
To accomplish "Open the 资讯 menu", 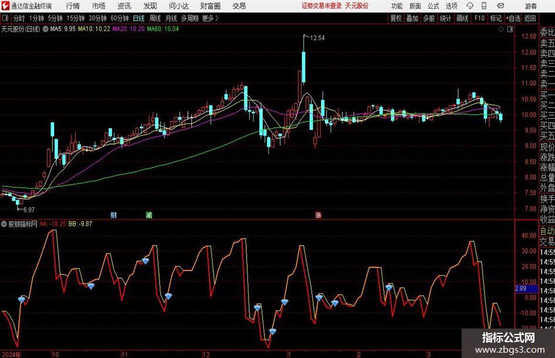I will pyautogui.click(x=125, y=6).
